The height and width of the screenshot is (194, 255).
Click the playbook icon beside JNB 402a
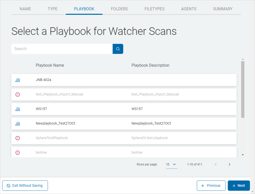(18, 80)
